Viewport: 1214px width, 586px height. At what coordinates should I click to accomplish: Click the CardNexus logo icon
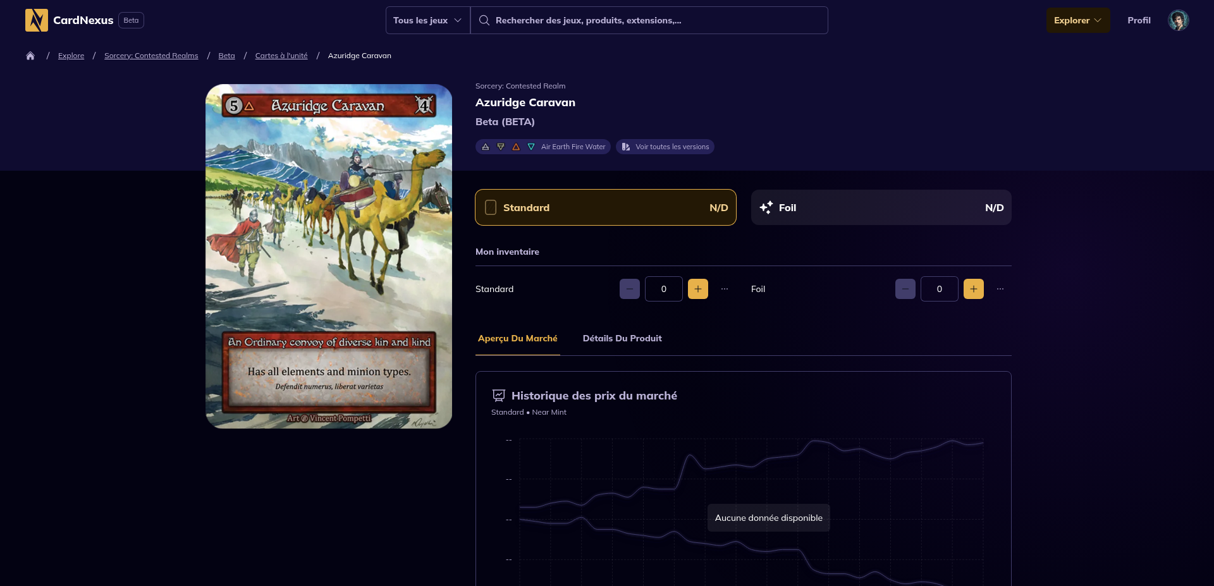37,20
